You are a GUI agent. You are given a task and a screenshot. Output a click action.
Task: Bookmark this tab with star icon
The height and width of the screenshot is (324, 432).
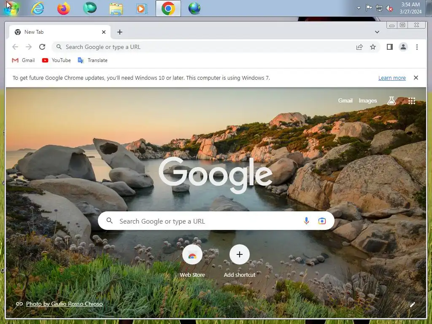pos(373,47)
